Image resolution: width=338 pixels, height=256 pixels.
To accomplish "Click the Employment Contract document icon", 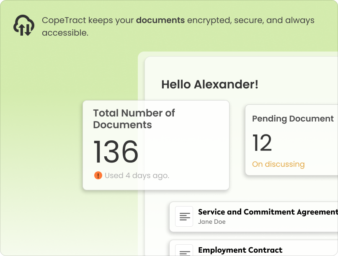I will click(184, 251).
